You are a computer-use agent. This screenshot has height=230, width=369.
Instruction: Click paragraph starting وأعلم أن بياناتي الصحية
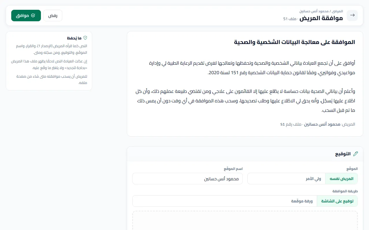(x=245, y=101)
